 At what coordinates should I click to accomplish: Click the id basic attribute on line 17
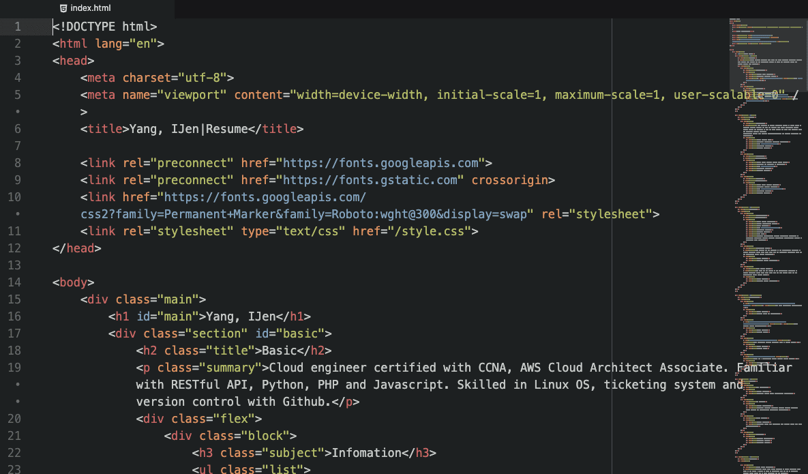[295, 333]
